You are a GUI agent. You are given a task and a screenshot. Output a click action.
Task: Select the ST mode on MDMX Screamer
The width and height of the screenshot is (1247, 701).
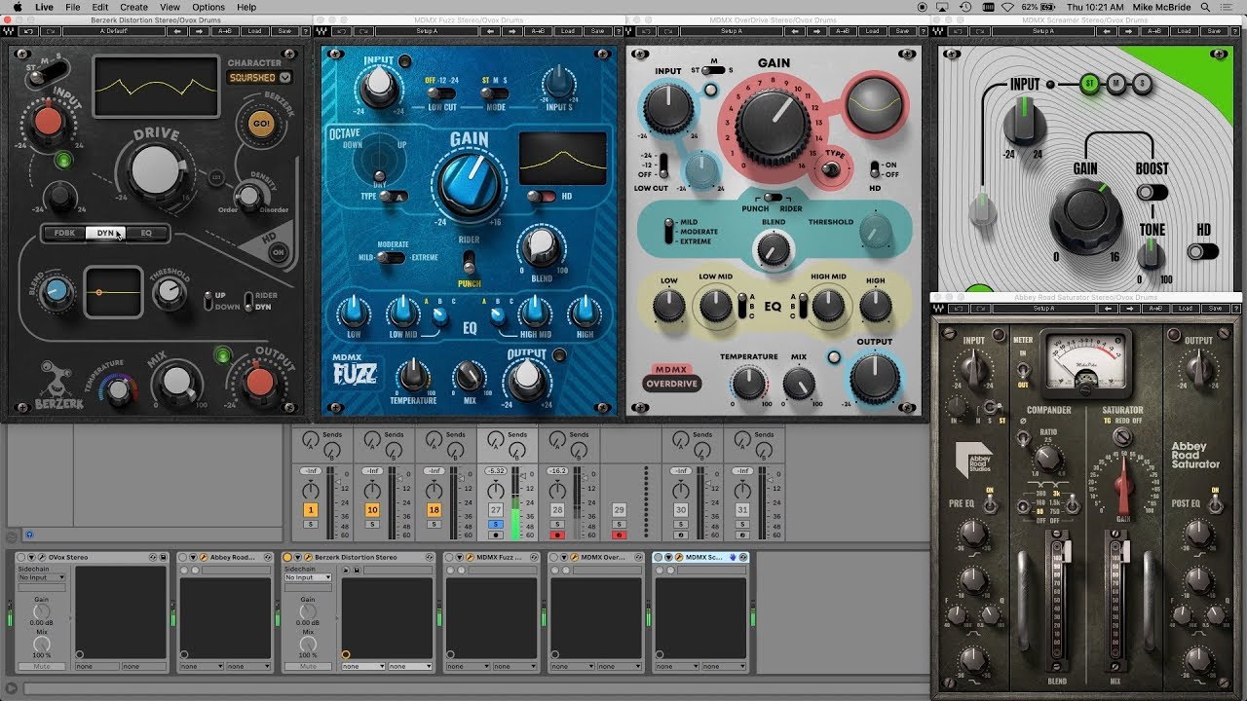pyautogui.click(x=1089, y=84)
